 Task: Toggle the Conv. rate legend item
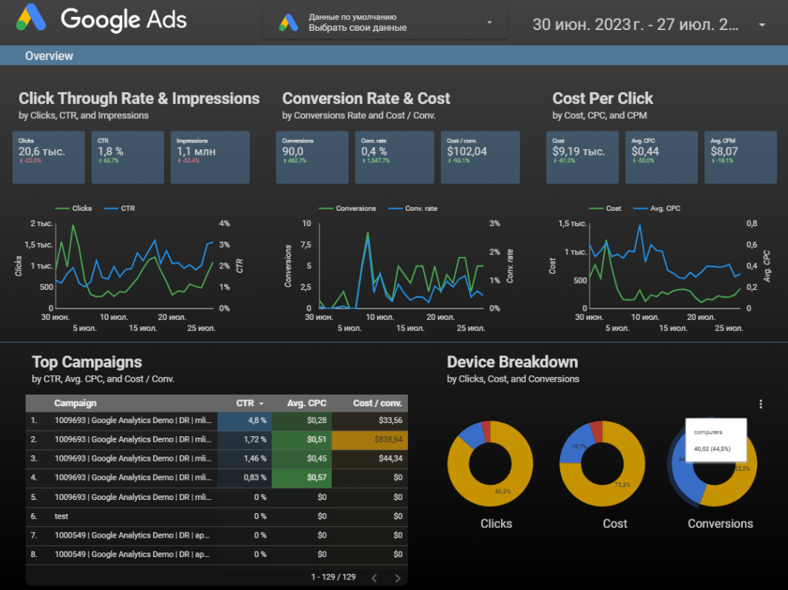pyautogui.click(x=413, y=208)
